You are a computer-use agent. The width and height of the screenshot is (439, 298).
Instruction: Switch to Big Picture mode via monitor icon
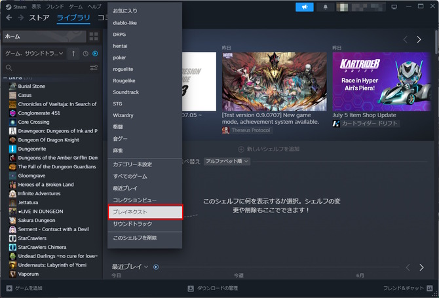[x=394, y=7]
